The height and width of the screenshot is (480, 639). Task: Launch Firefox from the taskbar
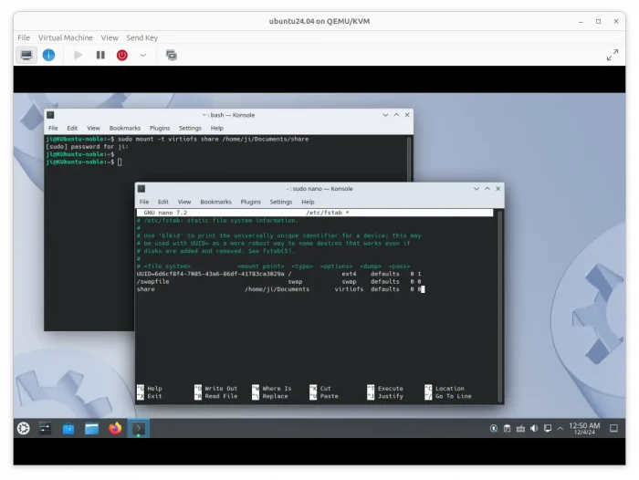[115, 428]
